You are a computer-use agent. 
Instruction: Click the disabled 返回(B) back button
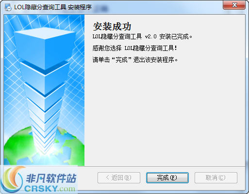pyautogui.click(x=119, y=178)
